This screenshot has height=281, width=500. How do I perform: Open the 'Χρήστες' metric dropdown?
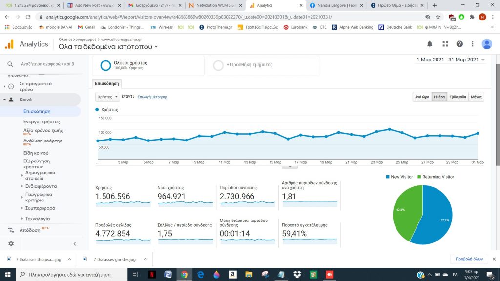107,97
